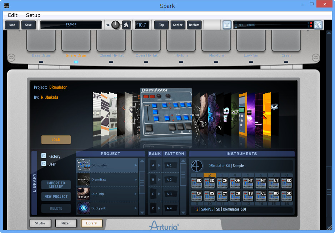Screen dimensions: 335x233
Task: Hit the Crash pad
Action: [x=286, y=41]
